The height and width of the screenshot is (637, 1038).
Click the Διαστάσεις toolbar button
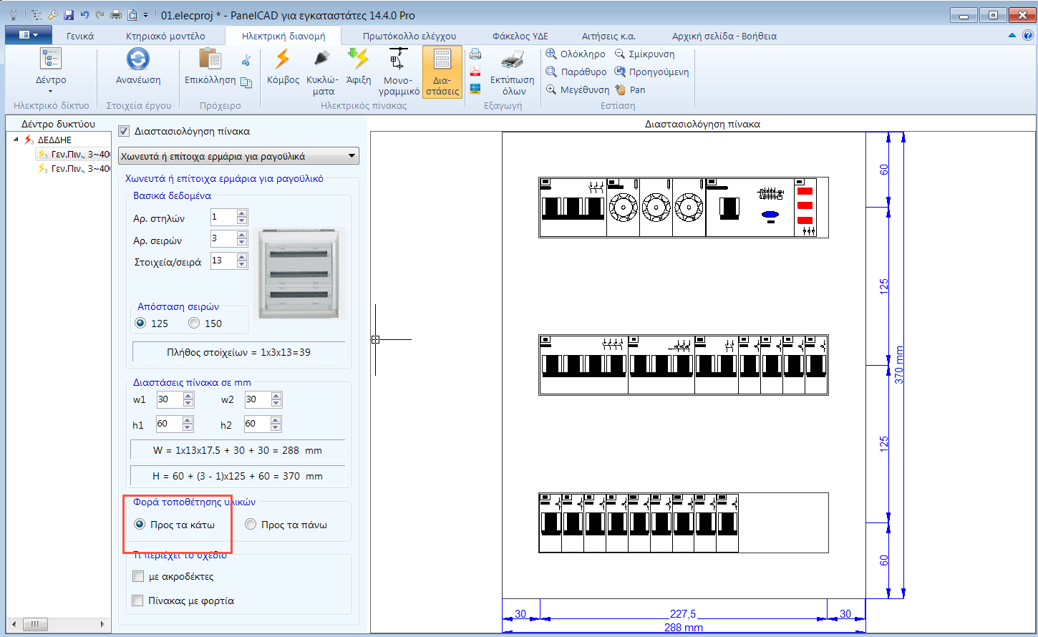(442, 72)
